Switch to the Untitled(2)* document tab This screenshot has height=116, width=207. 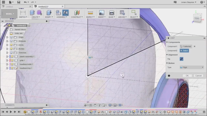point(43,6)
